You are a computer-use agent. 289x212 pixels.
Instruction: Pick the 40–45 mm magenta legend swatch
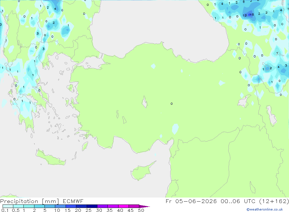tap(123, 206)
